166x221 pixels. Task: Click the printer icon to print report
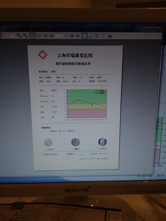[110, 36]
